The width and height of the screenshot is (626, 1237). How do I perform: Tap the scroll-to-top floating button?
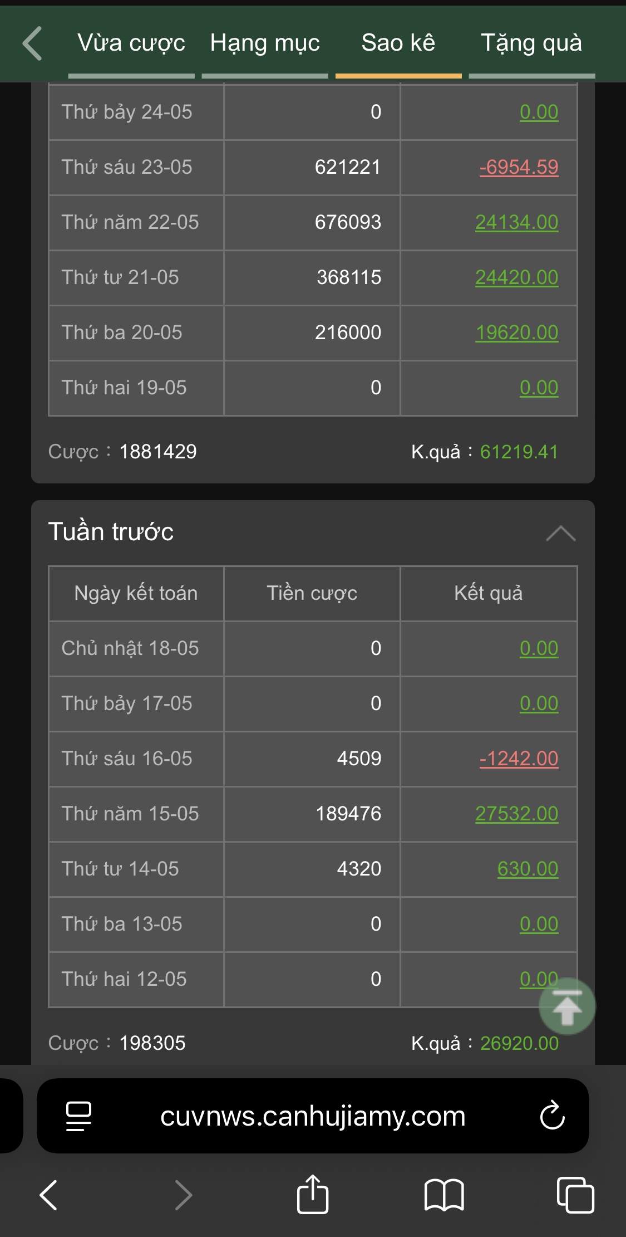[x=567, y=1007]
